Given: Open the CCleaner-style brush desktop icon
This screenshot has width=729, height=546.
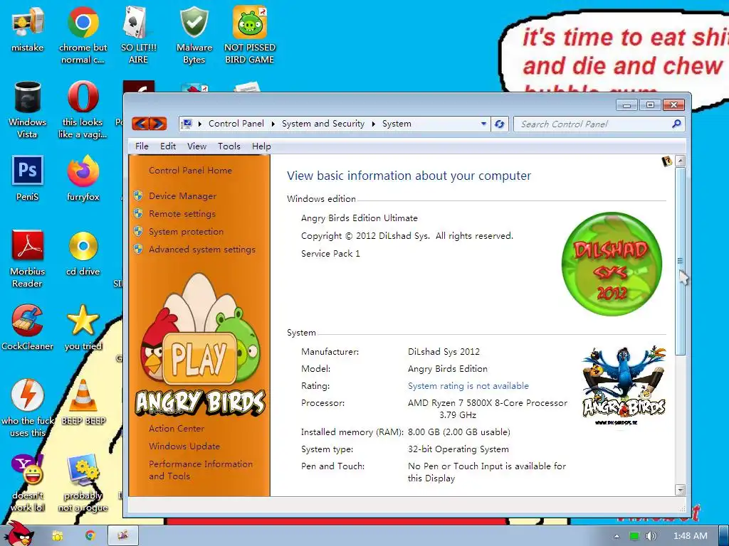Looking at the screenshot, I should point(27,327).
